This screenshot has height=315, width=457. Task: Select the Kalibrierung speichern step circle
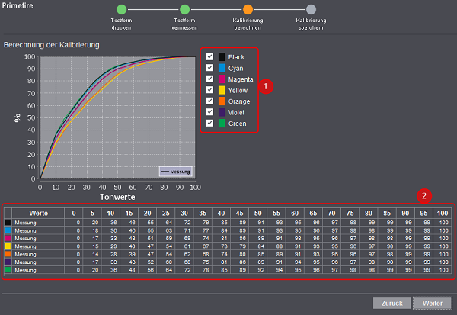point(311,9)
